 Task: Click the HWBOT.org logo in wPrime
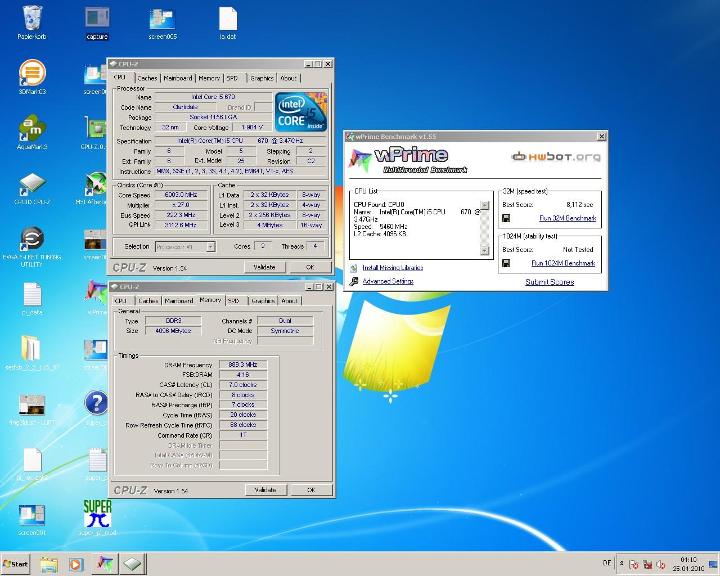tap(556, 157)
